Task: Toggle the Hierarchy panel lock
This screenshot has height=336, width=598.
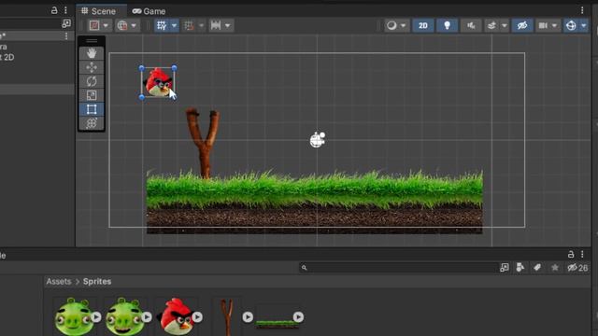Action: pyautogui.click(x=54, y=10)
